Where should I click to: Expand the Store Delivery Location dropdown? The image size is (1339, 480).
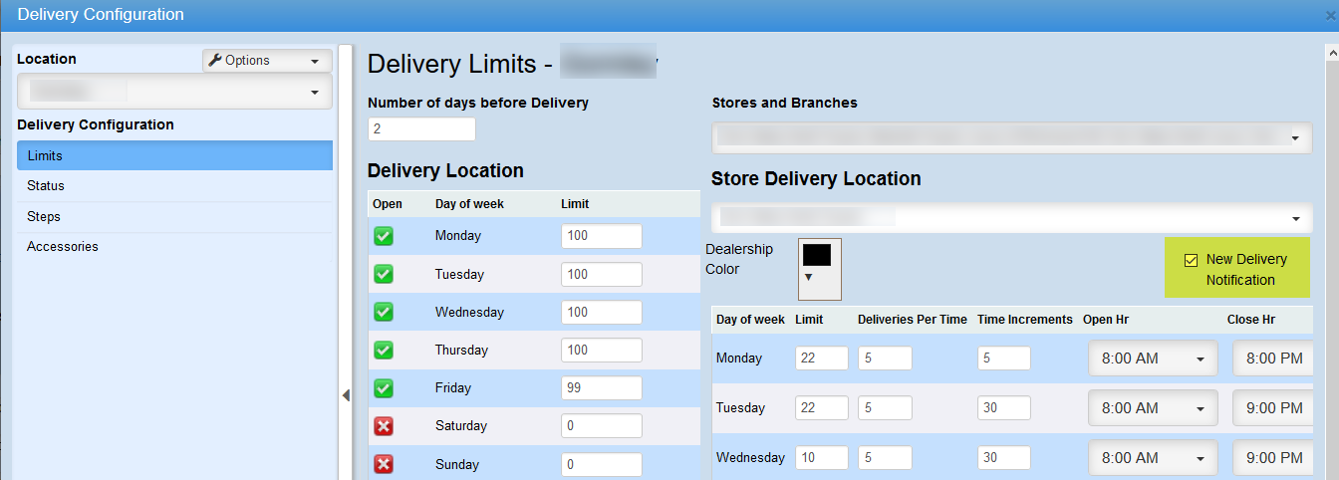(1011, 217)
